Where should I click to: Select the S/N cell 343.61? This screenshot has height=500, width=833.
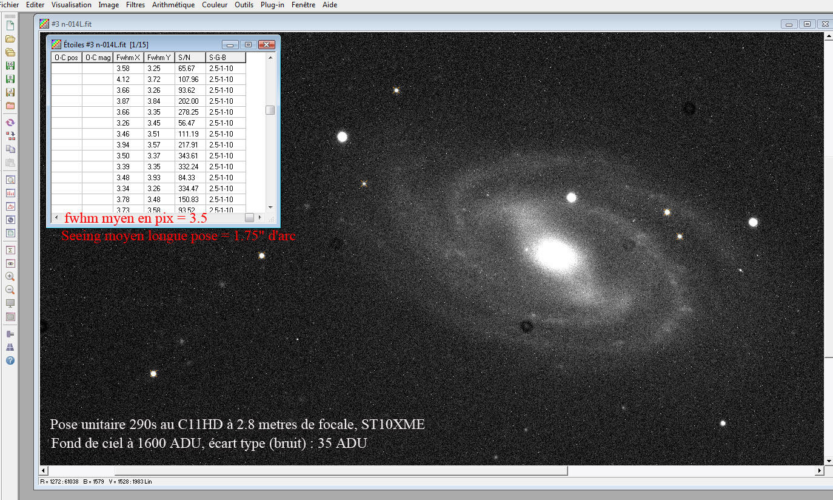tap(190, 156)
